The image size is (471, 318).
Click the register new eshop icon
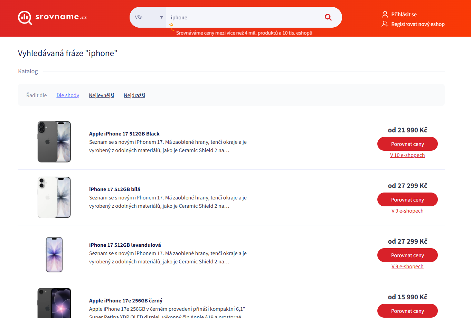(385, 24)
